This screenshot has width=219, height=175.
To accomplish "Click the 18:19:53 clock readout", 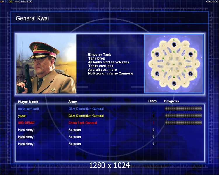I will 27,1.
